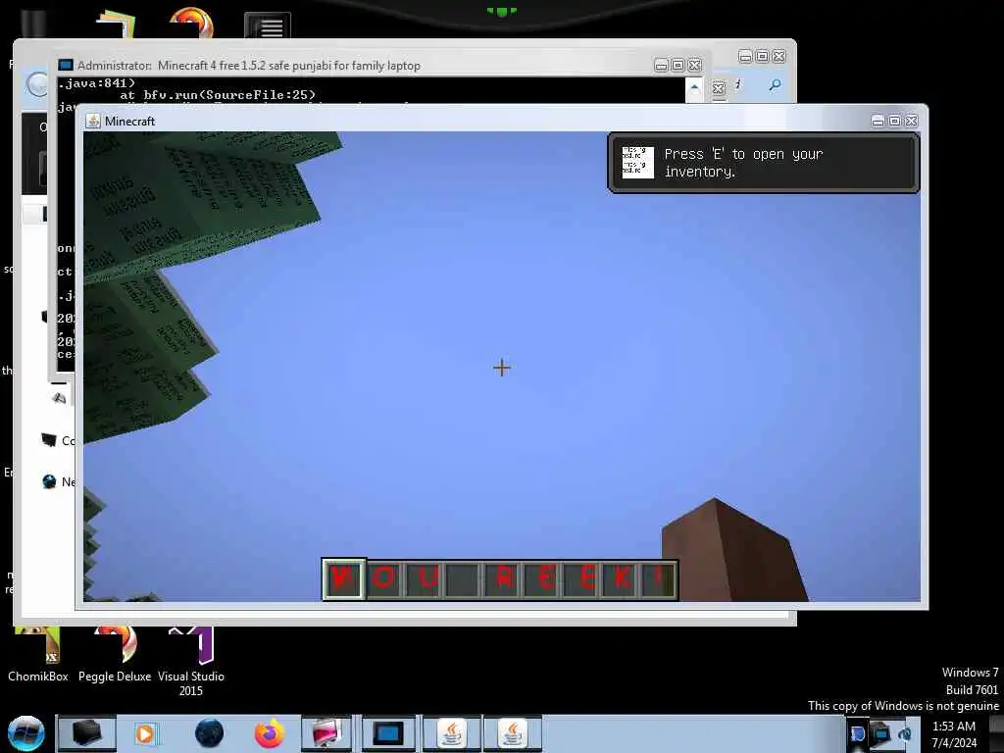
Task: Select the hotbar slot showing letter O
Action: [384, 579]
